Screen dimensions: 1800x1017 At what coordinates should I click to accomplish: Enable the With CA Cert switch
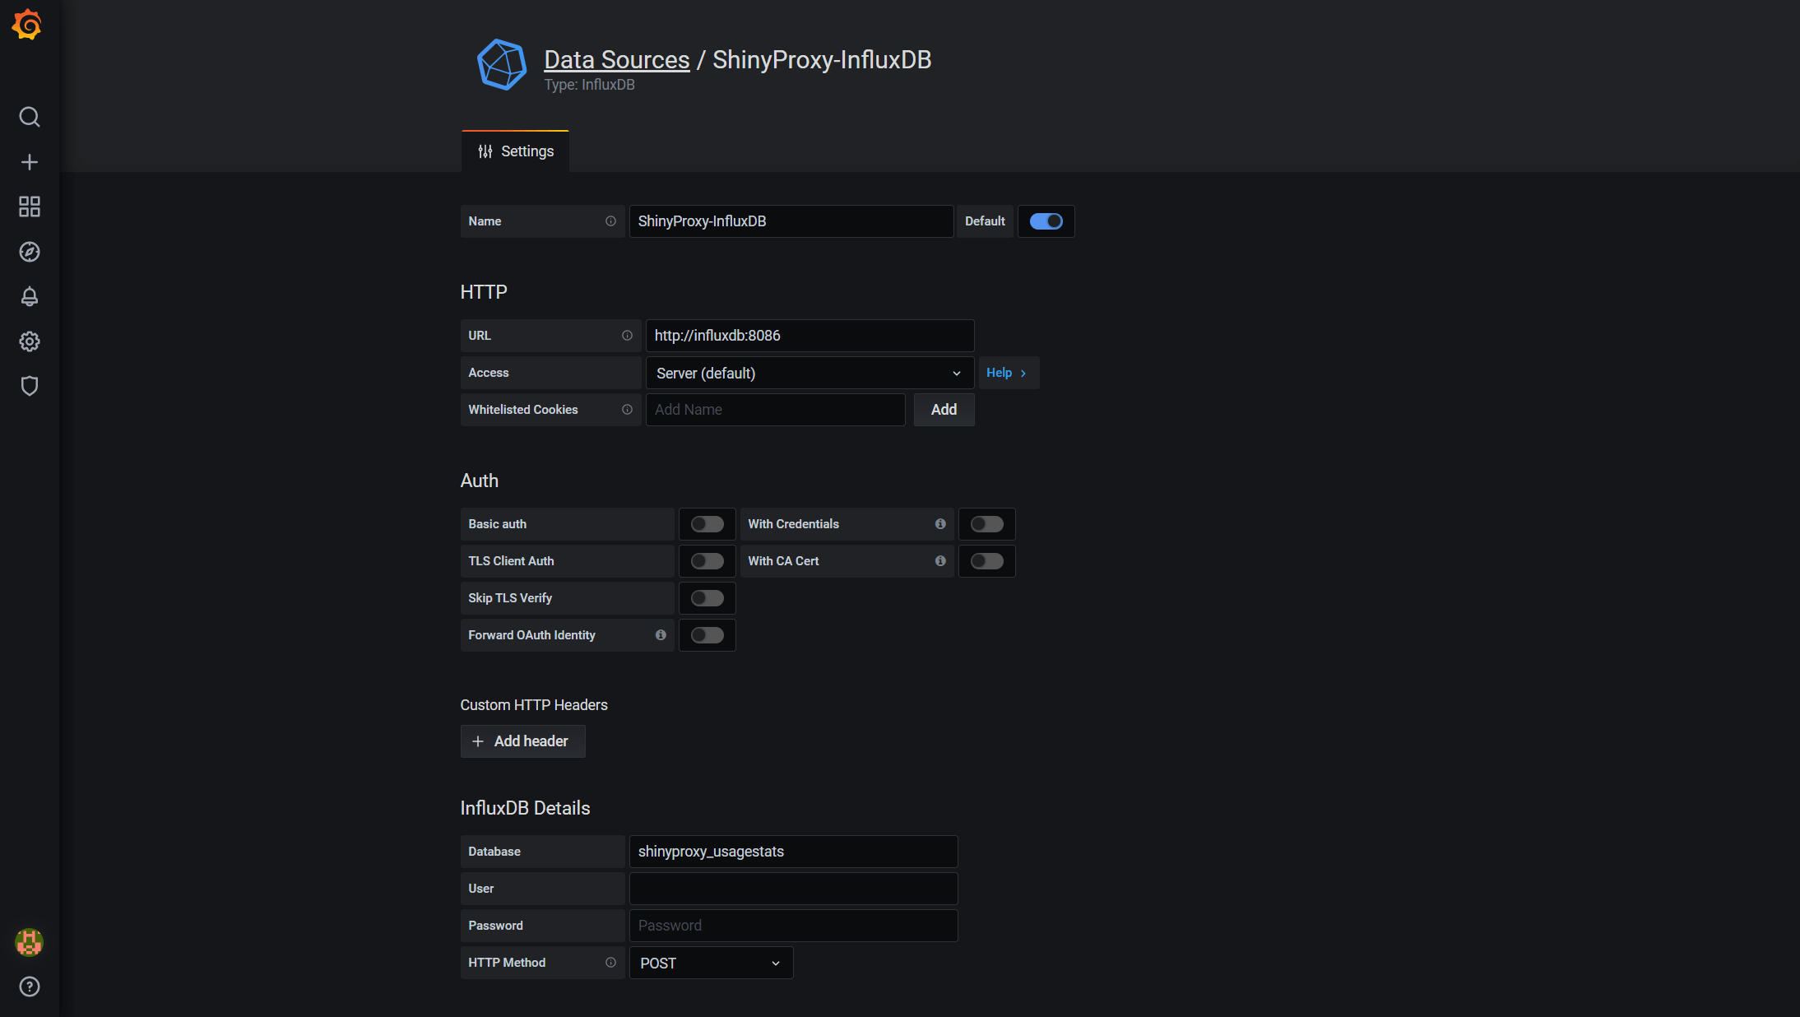click(x=987, y=561)
